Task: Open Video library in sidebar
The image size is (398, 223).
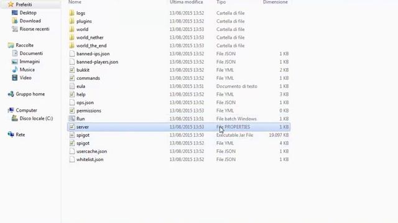Action: tap(25, 77)
